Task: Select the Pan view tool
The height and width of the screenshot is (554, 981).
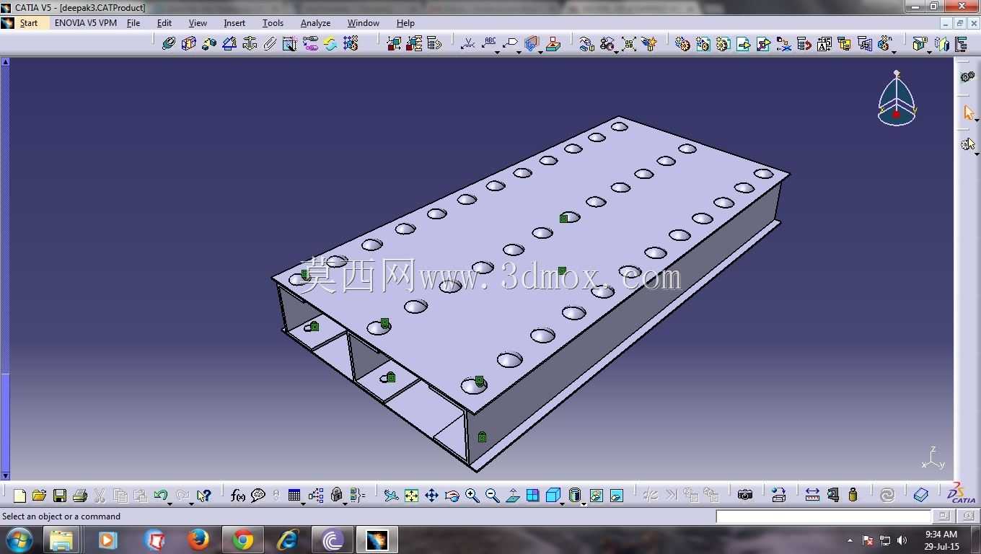Action: click(x=431, y=495)
